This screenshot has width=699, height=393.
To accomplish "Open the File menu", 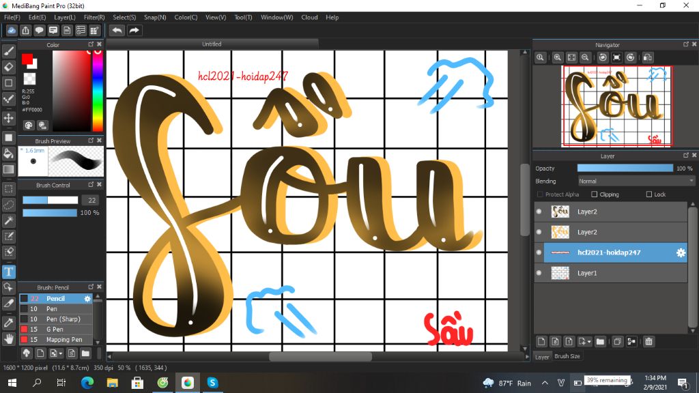I will coord(12,17).
